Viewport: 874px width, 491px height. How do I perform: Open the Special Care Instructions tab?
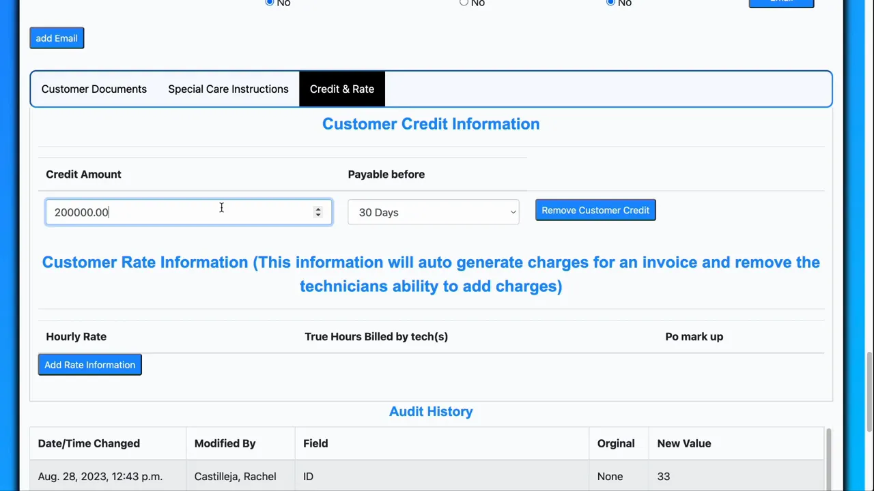click(228, 89)
